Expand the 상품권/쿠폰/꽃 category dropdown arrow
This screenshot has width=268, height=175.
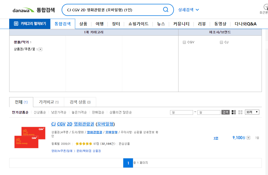click(40, 49)
